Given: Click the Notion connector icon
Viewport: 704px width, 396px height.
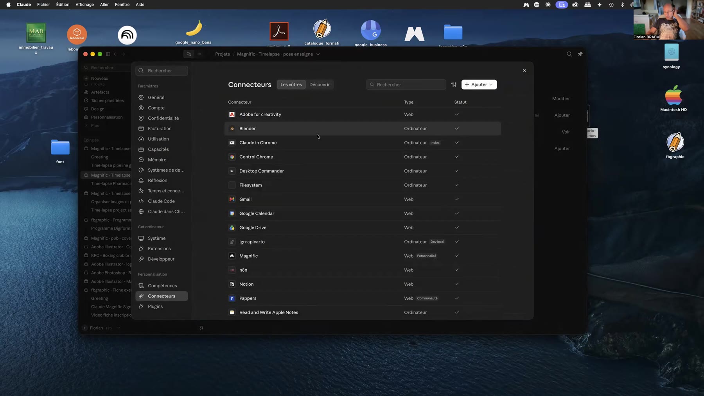Looking at the screenshot, I should pyautogui.click(x=232, y=284).
